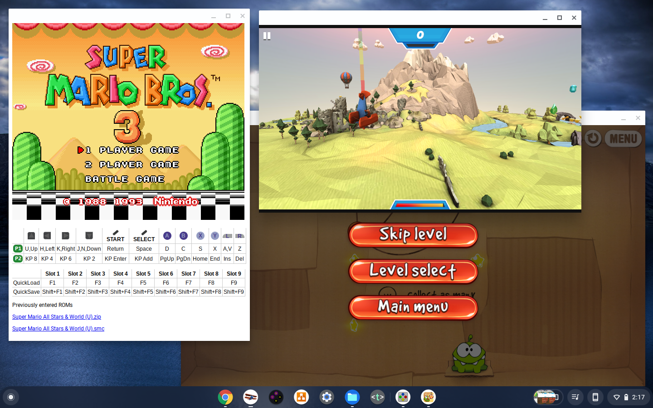Click the Y button icon
The width and height of the screenshot is (653, 408).
(215, 236)
